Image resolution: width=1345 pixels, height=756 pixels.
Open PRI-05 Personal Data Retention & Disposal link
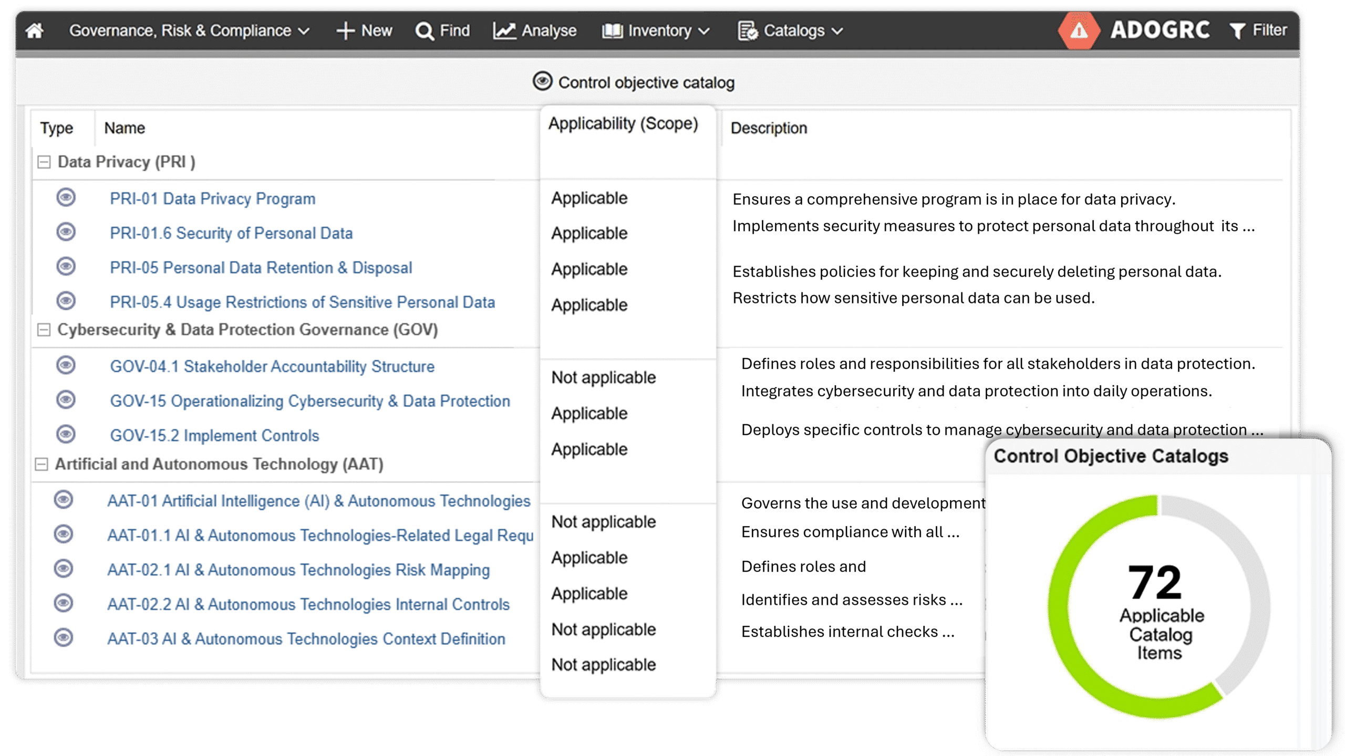[x=261, y=268]
